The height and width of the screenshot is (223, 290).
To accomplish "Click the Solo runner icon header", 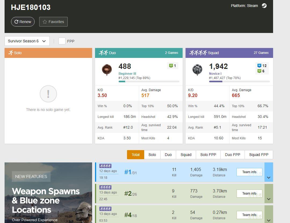I will [x=11, y=53].
